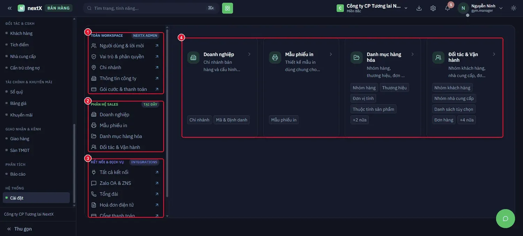
Task: Open Vai trò & phân quyền external arrow
Action: pyautogui.click(x=157, y=56)
